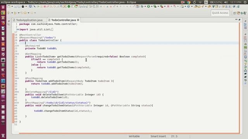Click the cursor position 21 : 5 status
248x139 pixels.
174,136
